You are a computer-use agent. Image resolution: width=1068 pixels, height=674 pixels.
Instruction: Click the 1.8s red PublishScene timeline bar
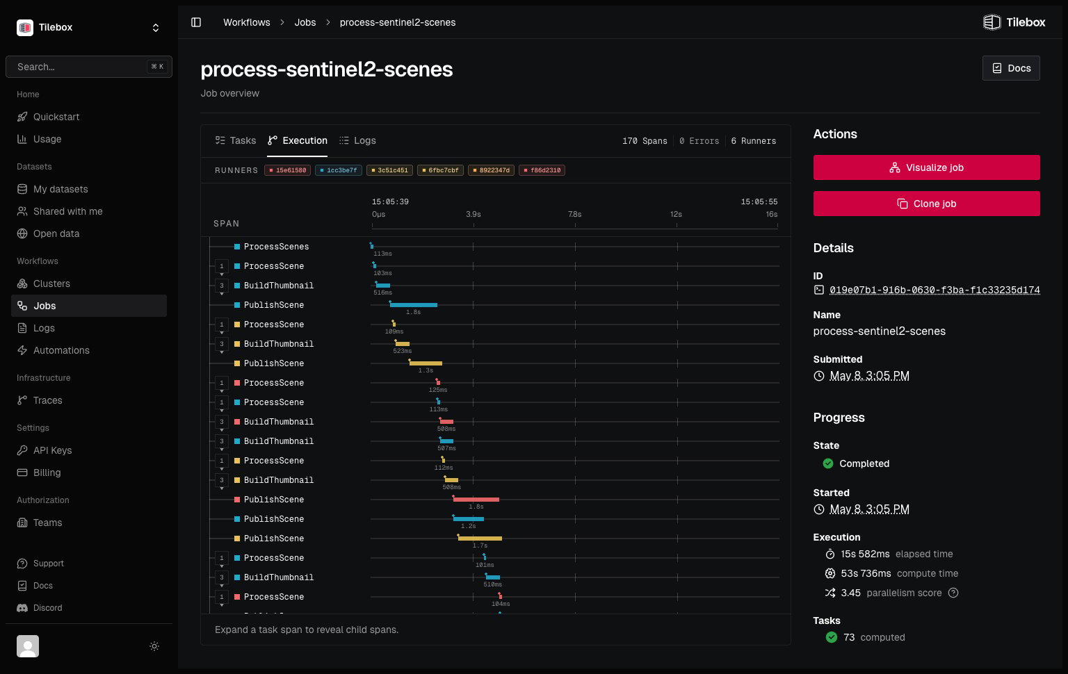(476, 500)
